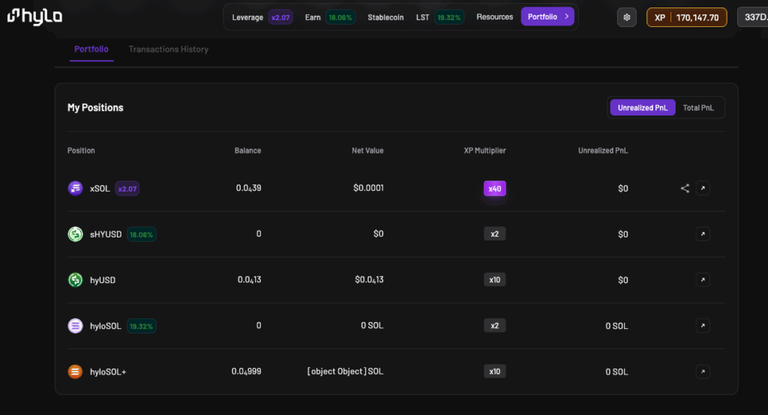This screenshot has height=415, width=768.
Task: Click x10 multiplier in hyloSOL+ row
Action: coord(495,372)
